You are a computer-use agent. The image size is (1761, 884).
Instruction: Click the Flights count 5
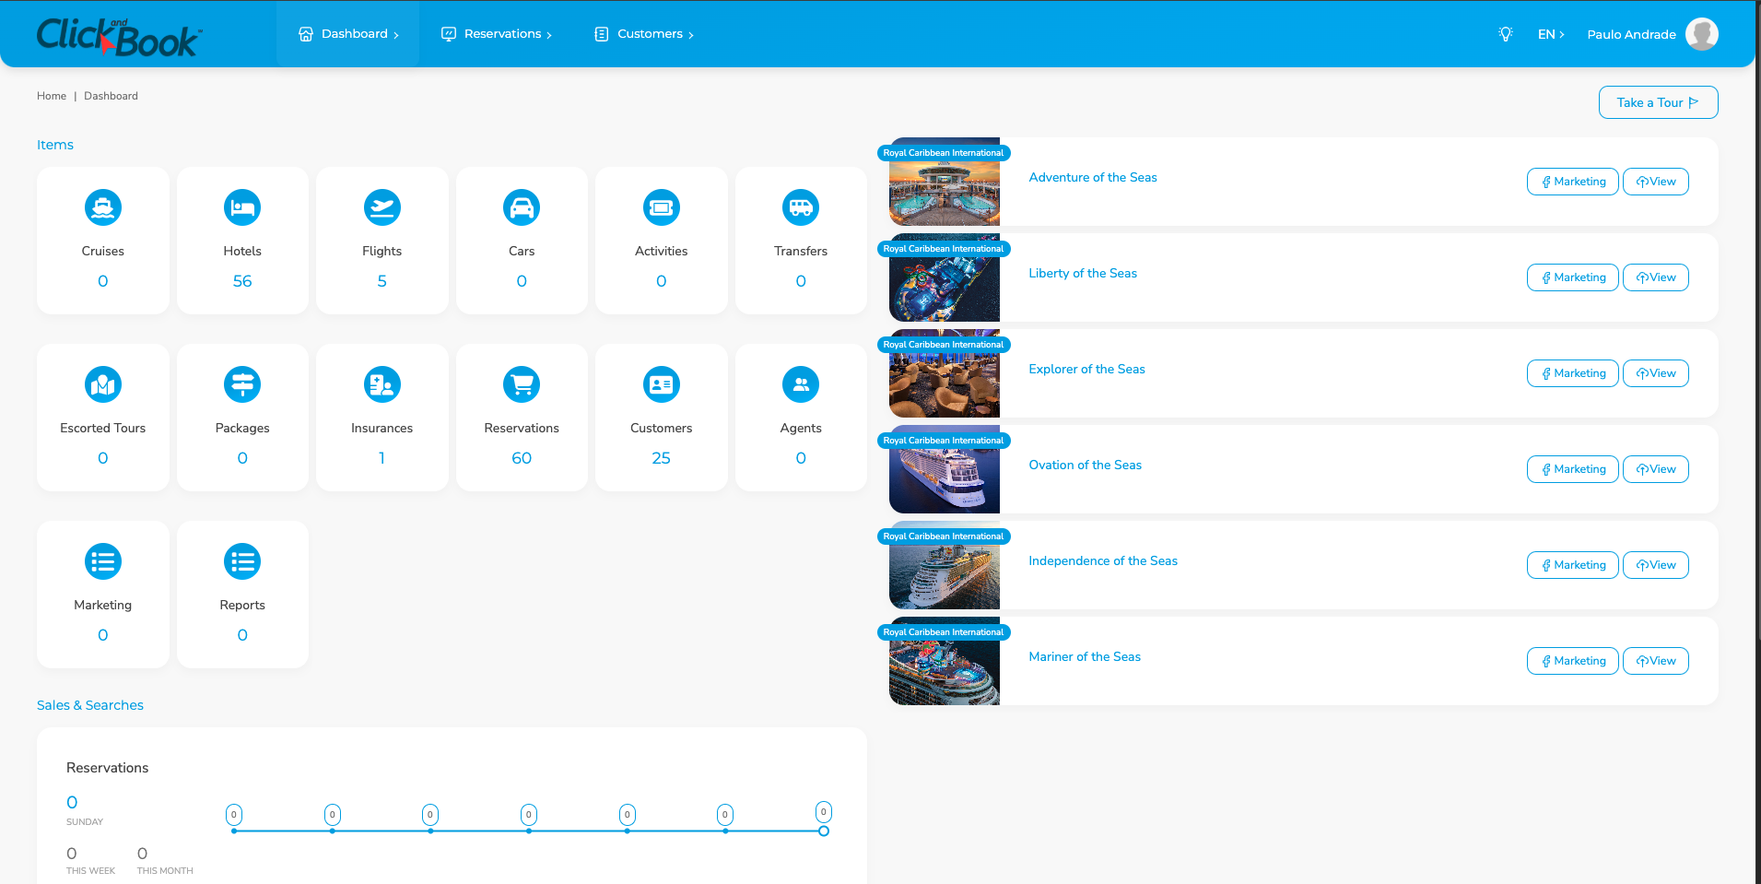pyautogui.click(x=382, y=281)
